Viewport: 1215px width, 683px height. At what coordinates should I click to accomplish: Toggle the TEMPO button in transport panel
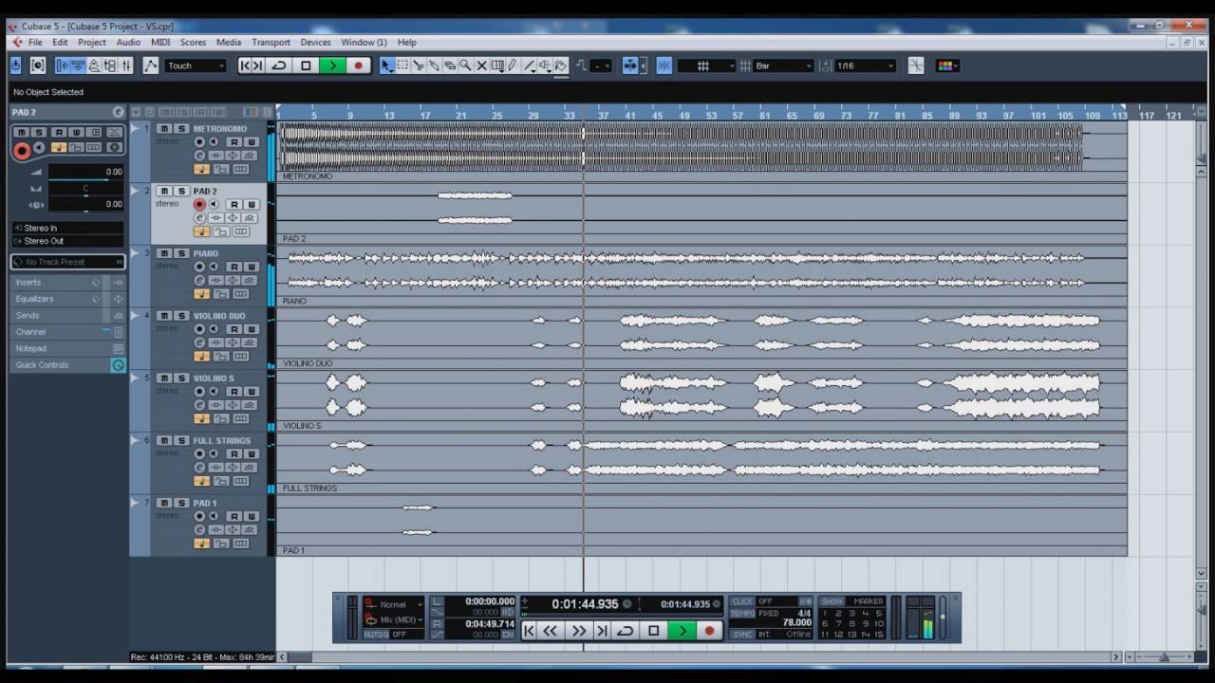[742, 613]
